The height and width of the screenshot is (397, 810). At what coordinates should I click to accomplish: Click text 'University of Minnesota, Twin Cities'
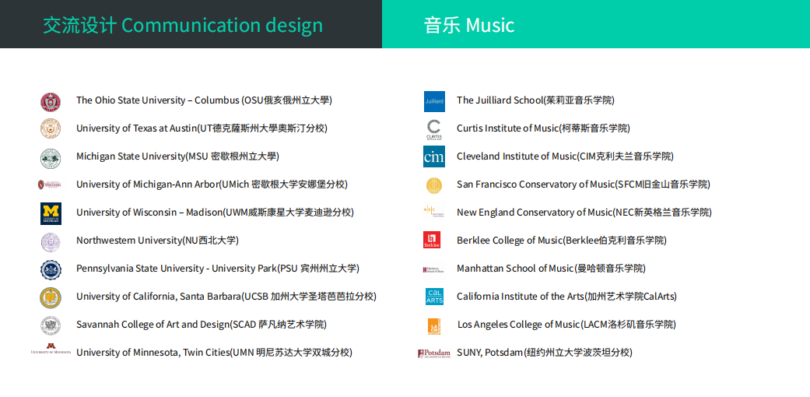[153, 352]
